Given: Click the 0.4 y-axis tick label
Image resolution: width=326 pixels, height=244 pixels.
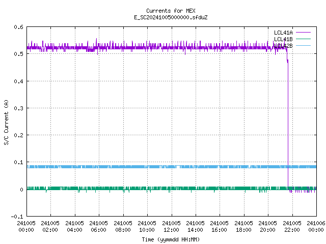Looking at the screenshot, I should click(x=18, y=81).
